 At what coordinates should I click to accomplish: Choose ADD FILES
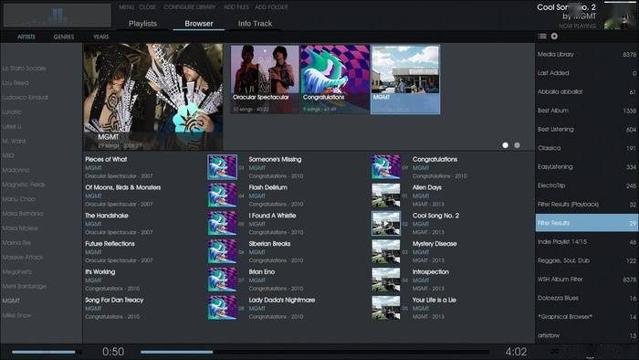(236, 7)
